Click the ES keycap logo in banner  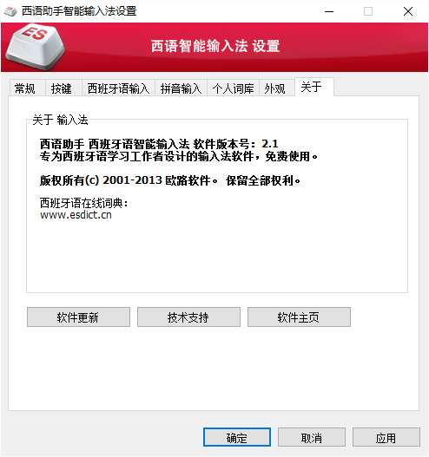pos(35,46)
